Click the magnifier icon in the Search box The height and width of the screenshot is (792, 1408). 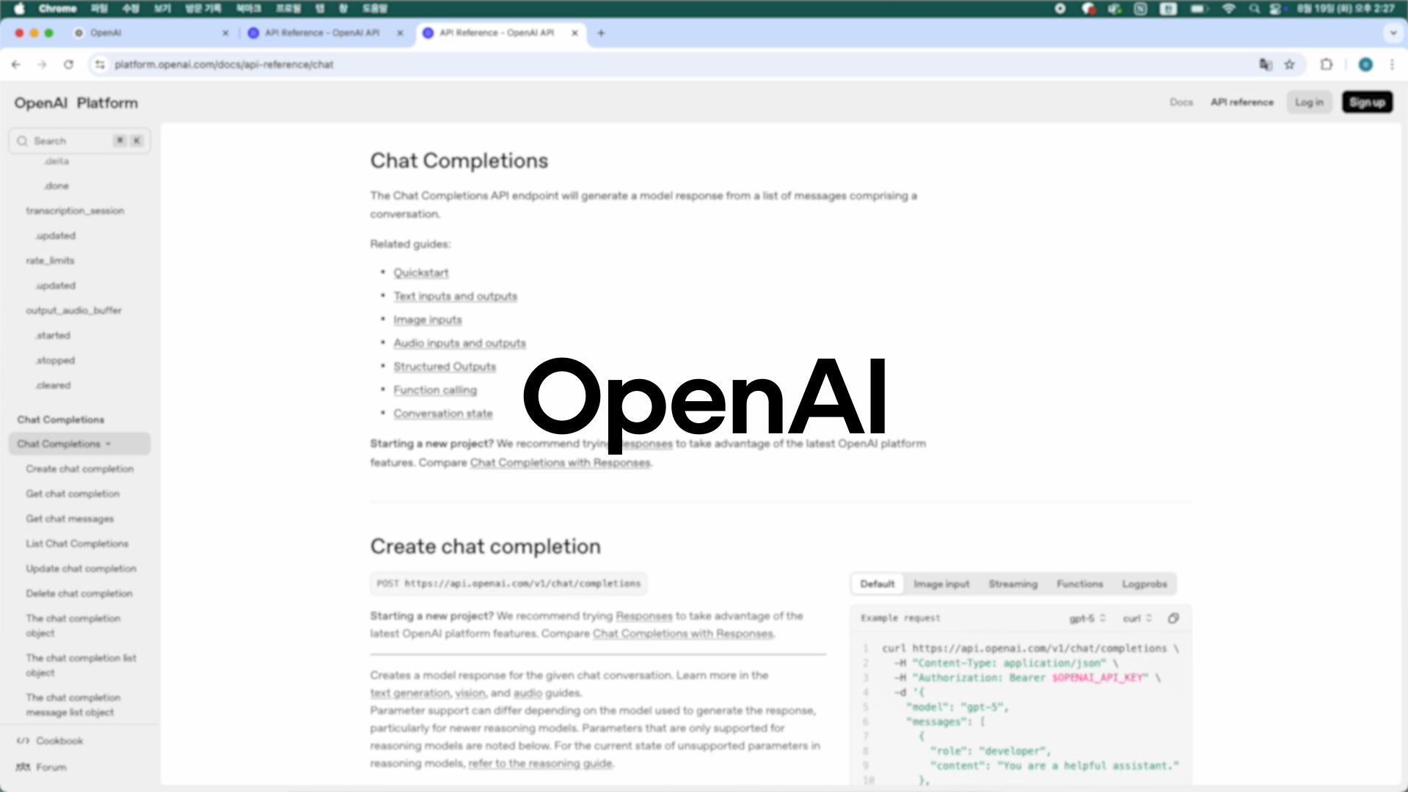(23, 140)
